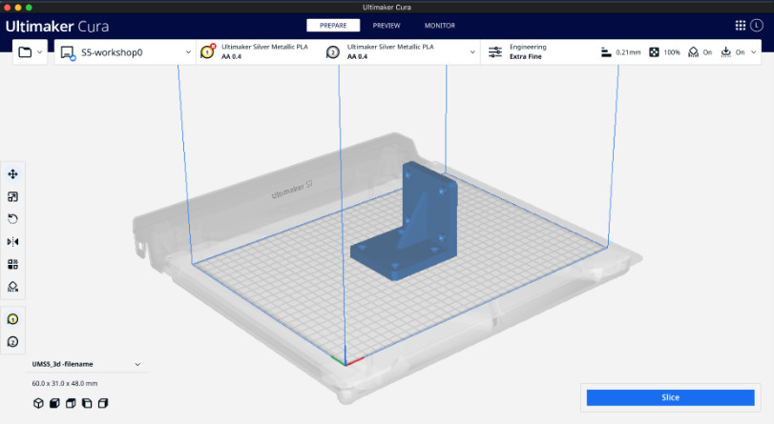
Task: Select the Support Blocker tool
Action: [12, 287]
